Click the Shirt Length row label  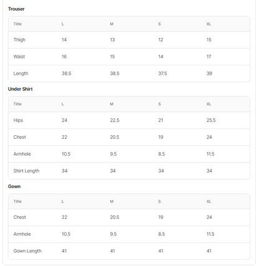click(x=26, y=171)
